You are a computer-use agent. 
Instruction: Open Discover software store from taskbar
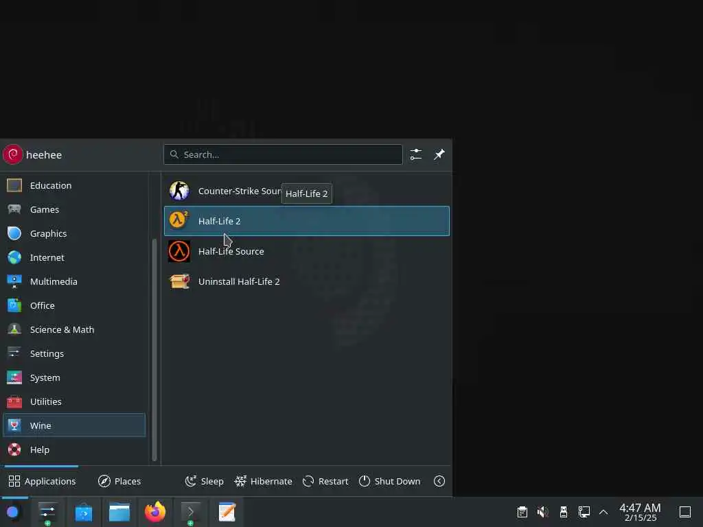click(83, 512)
